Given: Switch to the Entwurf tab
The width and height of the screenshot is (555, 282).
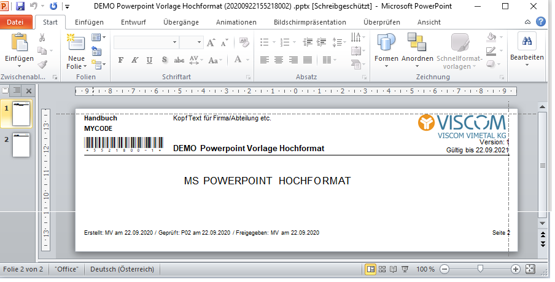Looking at the screenshot, I should tap(133, 22).
